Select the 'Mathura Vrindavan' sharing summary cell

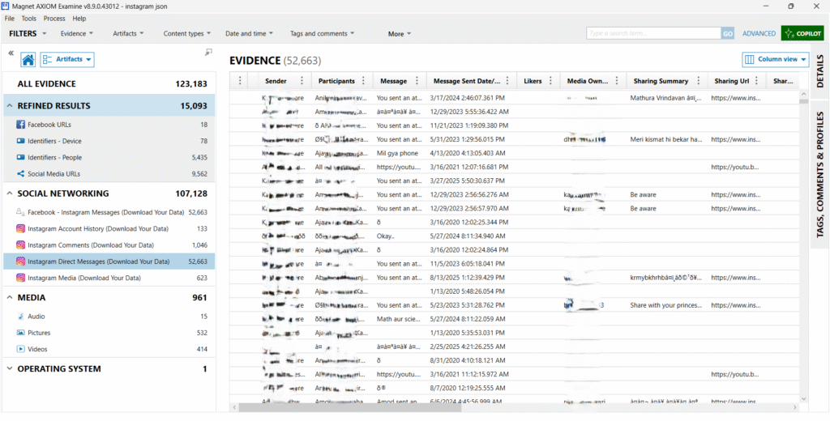coord(666,98)
